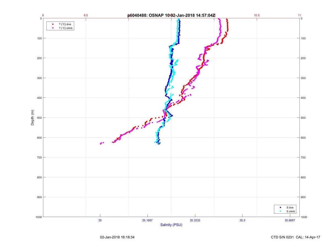Click the "CTD S/N 0231 CAL: 14-Apr-17" footer
The image size is (331, 244).
(296, 237)
